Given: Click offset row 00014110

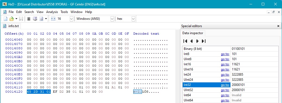Looking at the screenshot, I should point(14,87).
